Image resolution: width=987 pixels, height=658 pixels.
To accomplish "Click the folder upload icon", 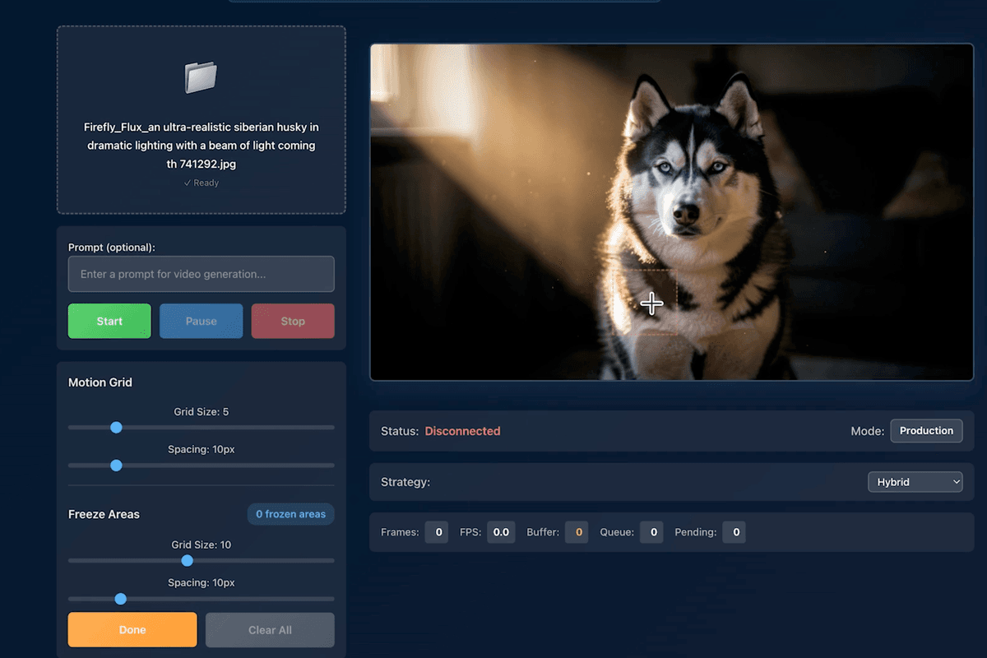I will pos(201,77).
